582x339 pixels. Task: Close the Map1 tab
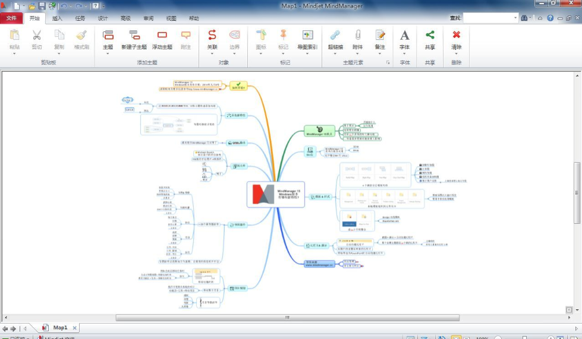pos(74,328)
